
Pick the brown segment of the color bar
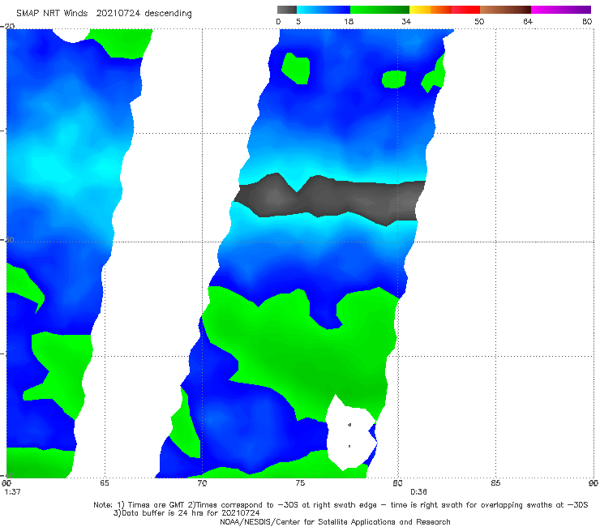pyautogui.click(x=505, y=10)
